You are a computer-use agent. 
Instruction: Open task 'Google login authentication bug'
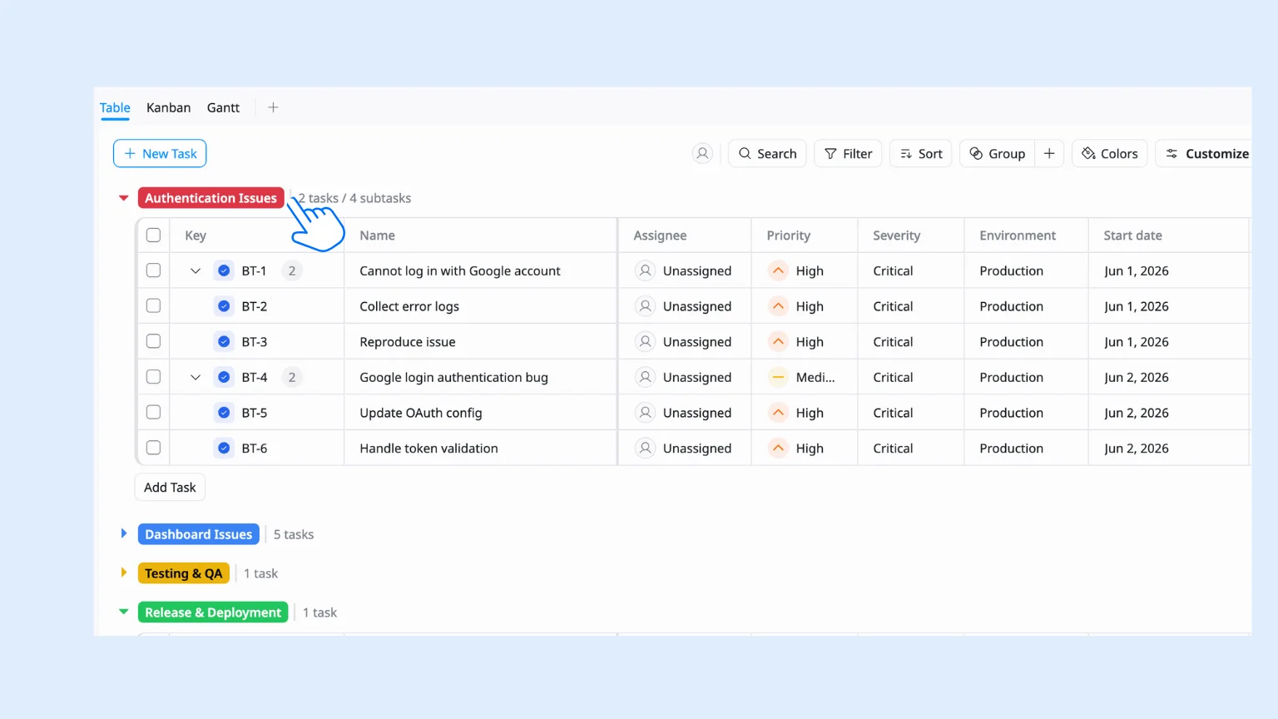pos(453,377)
